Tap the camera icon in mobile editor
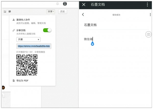 [x=148, y=34]
